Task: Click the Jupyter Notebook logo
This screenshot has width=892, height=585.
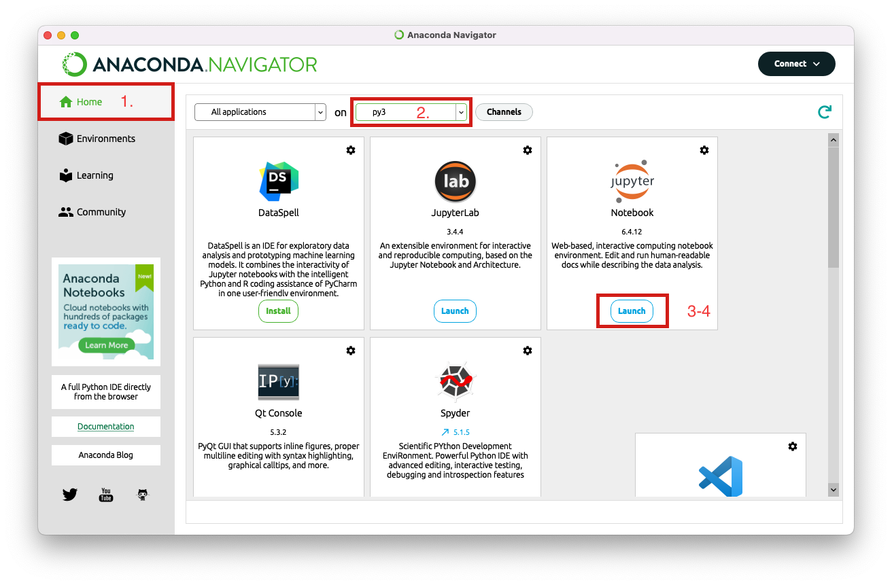Action: 632,181
